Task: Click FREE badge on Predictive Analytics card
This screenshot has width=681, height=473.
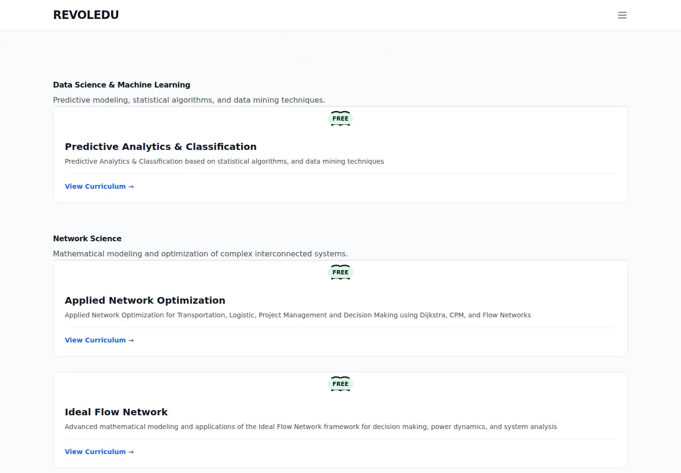Action: tap(340, 119)
